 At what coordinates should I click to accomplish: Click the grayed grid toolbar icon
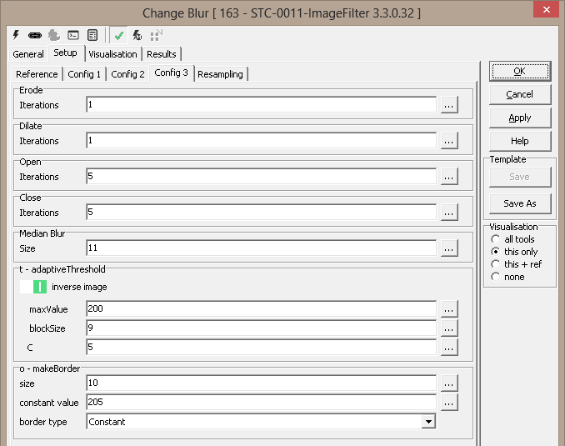point(156,35)
